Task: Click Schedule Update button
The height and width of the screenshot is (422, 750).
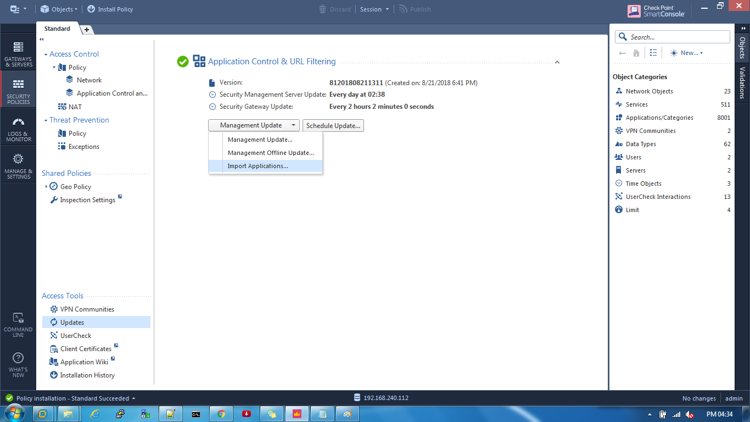Action: pos(333,126)
